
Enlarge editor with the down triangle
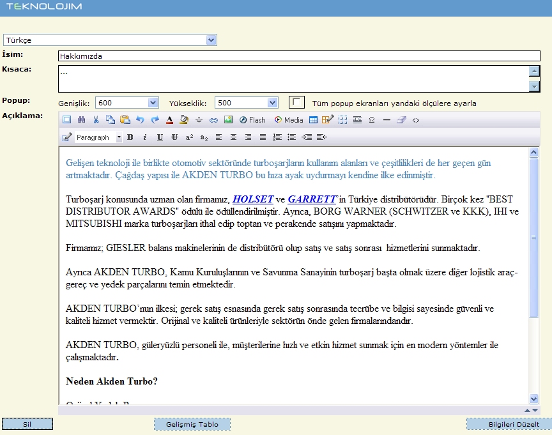(x=535, y=410)
